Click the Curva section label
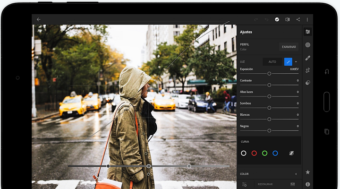Screen dimensions: 340x189 point(245,142)
